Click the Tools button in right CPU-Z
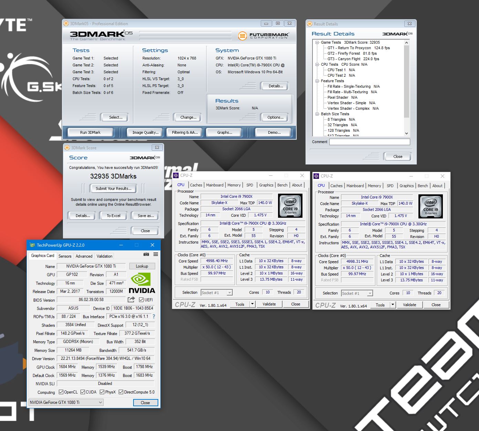Image resolution: width=479 pixels, height=431 pixels. coord(380,305)
